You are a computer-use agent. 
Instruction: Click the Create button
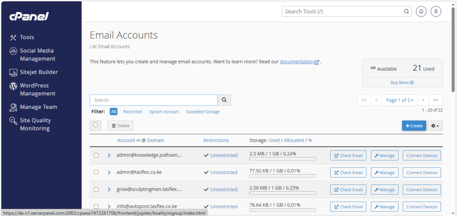tap(414, 126)
